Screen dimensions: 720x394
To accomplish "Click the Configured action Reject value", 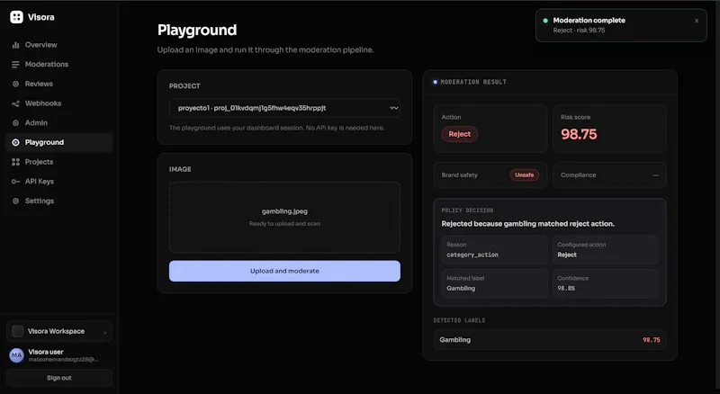I will click(x=567, y=255).
